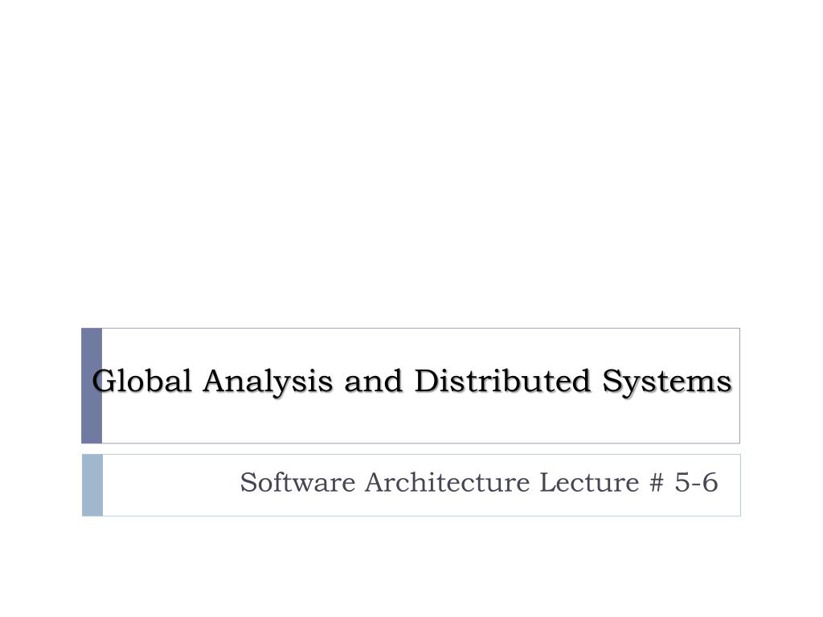
Task: Click empty space left of "Software" in subtitle box
Action: [x=170, y=485]
